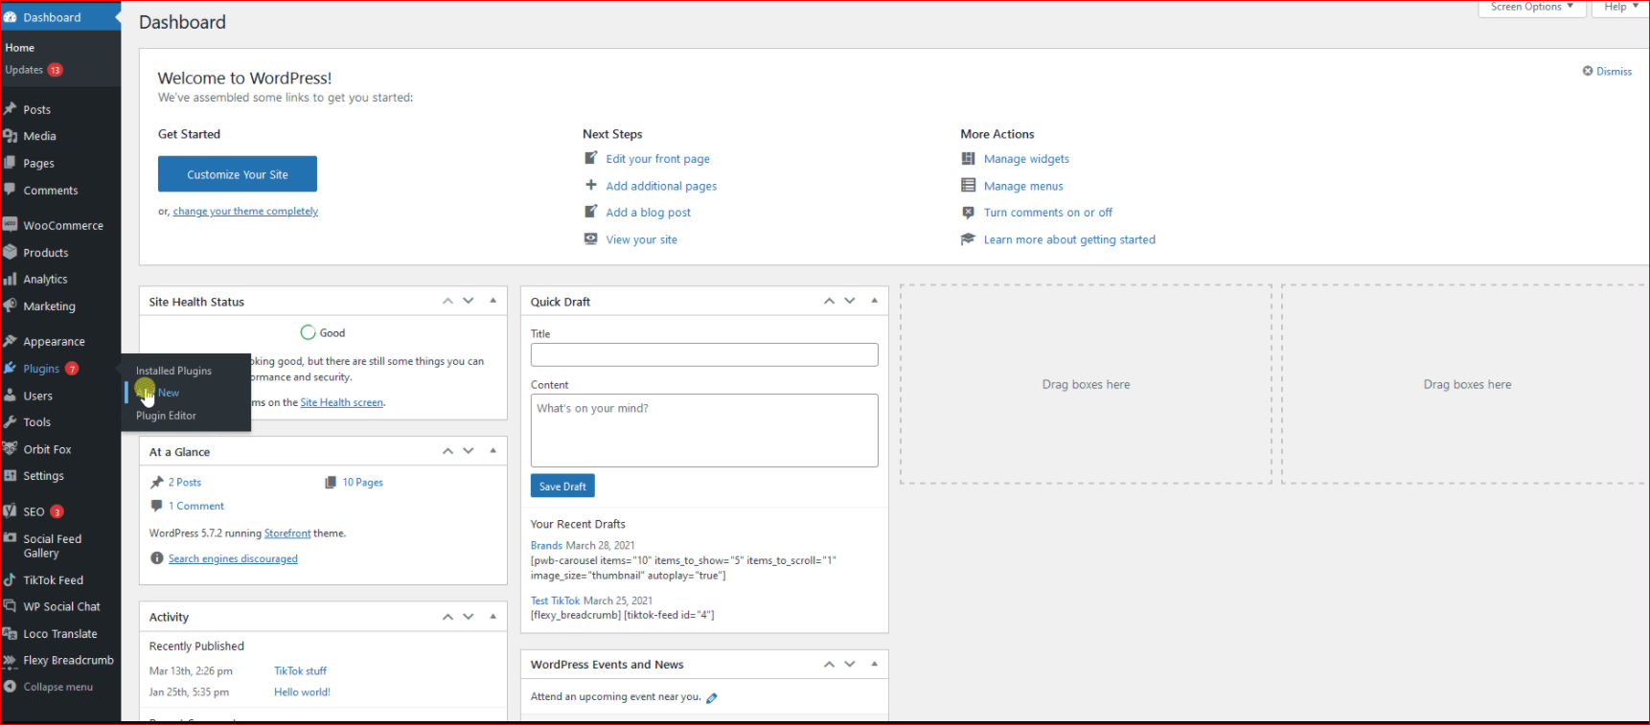Click the Quick Draft Title field
The image size is (1650, 725).
tap(704, 354)
